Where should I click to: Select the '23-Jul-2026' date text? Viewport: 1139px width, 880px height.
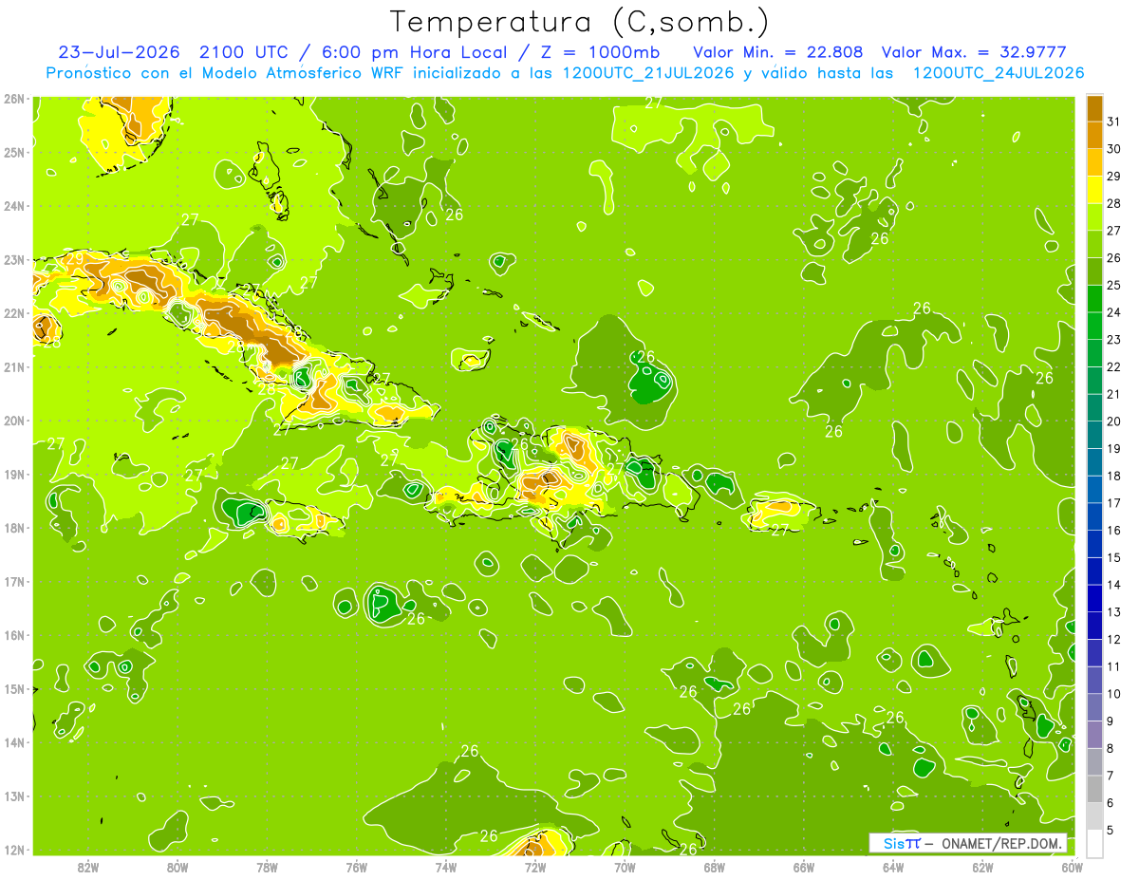[119, 52]
